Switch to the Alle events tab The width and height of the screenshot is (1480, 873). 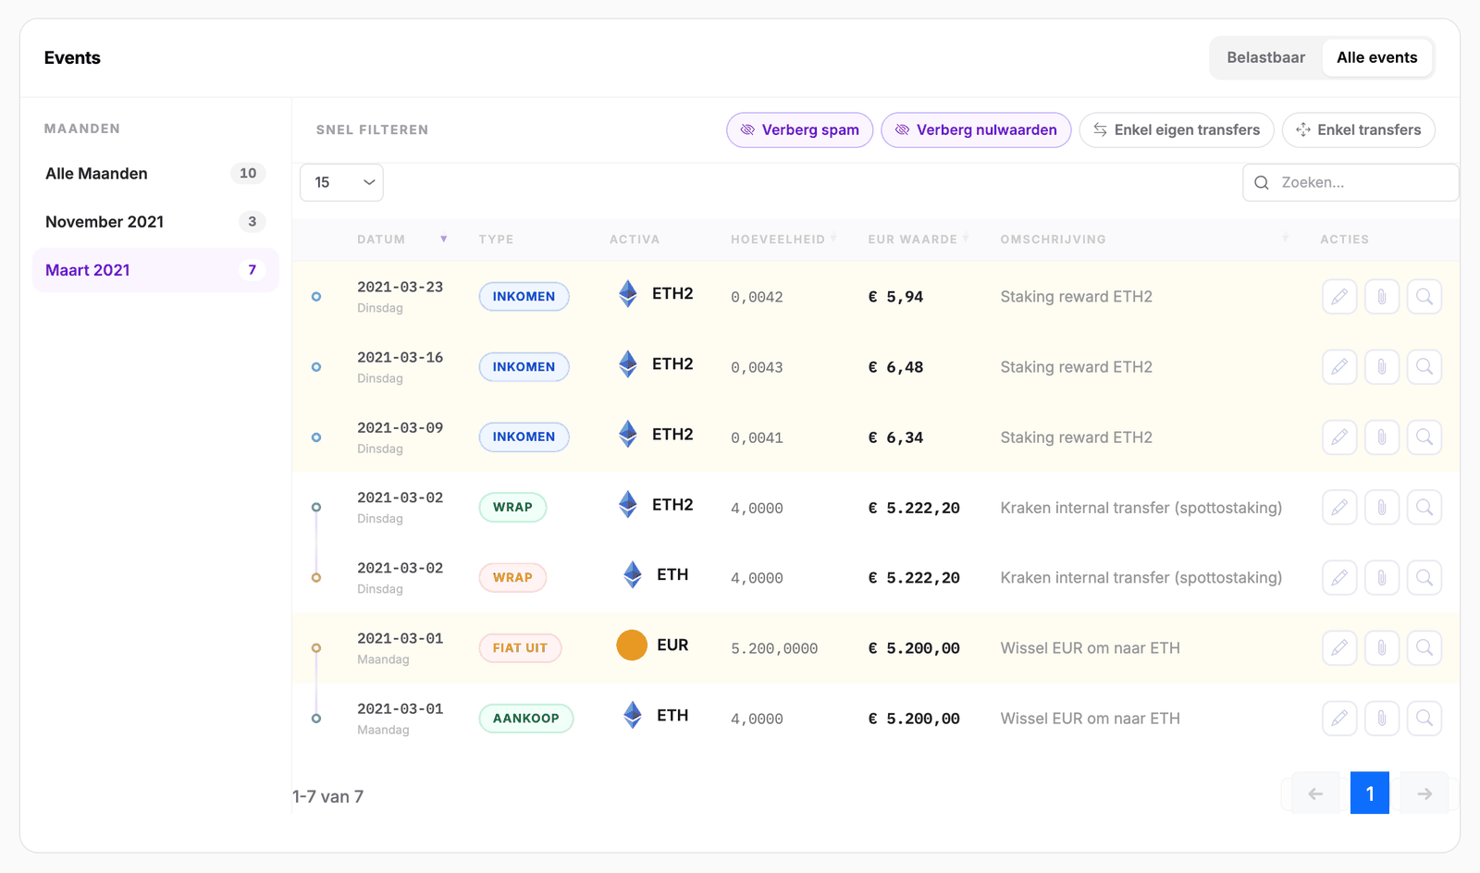(x=1376, y=57)
